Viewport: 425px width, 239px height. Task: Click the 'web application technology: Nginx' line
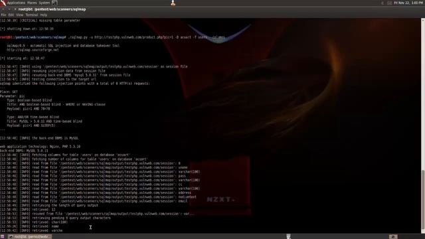[x=40, y=146]
